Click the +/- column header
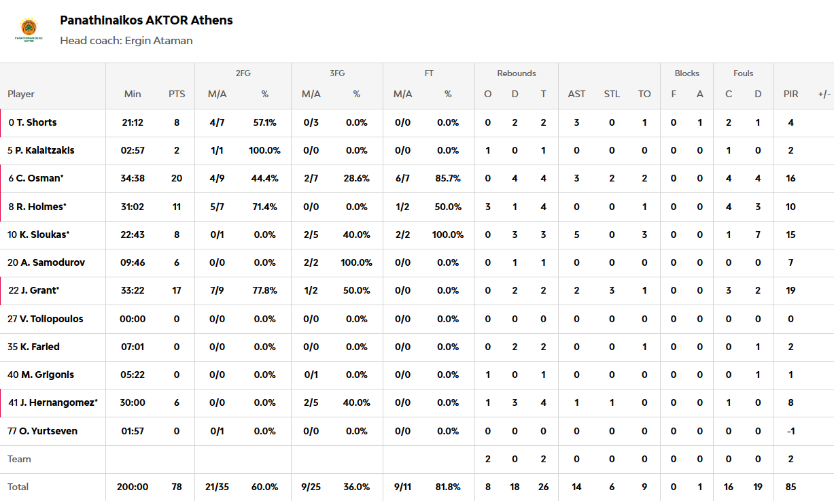The width and height of the screenshot is (834, 501). click(824, 94)
